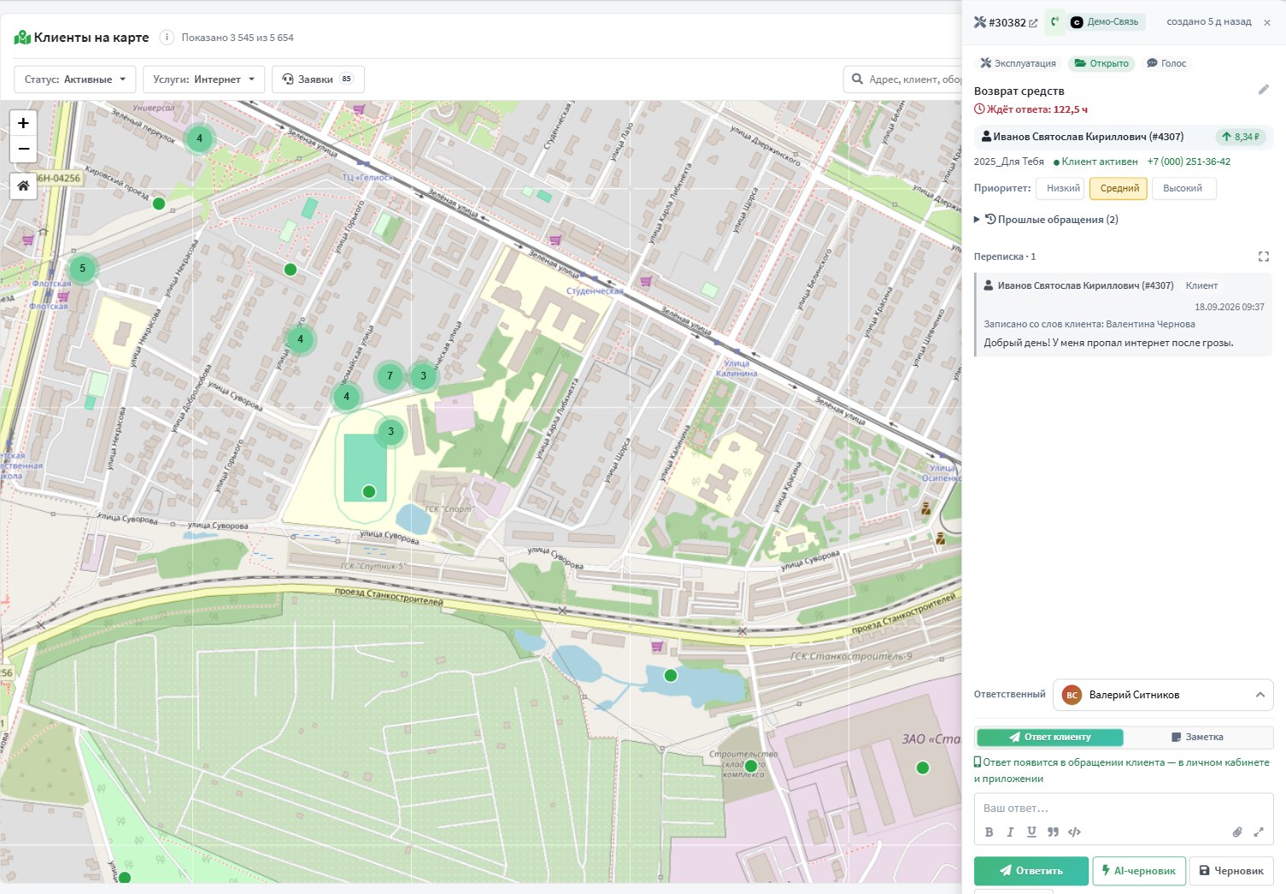
Task: Edit ticket title with pencil icon
Action: (x=1264, y=90)
